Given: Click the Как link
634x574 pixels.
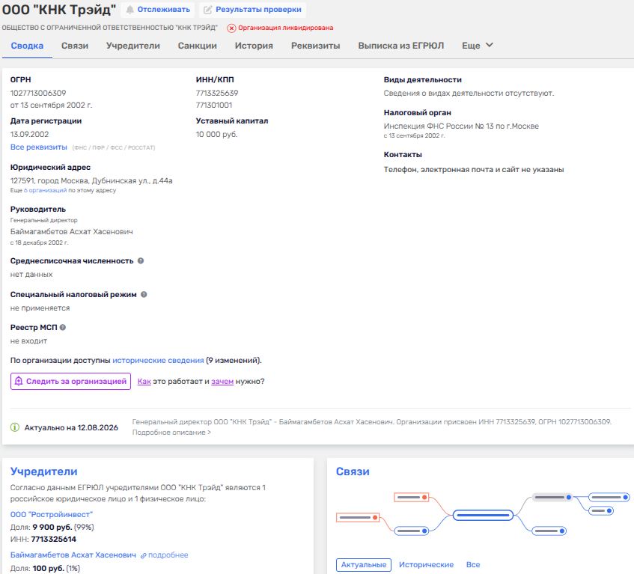Looking at the screenshot, I should click(144, 381).
